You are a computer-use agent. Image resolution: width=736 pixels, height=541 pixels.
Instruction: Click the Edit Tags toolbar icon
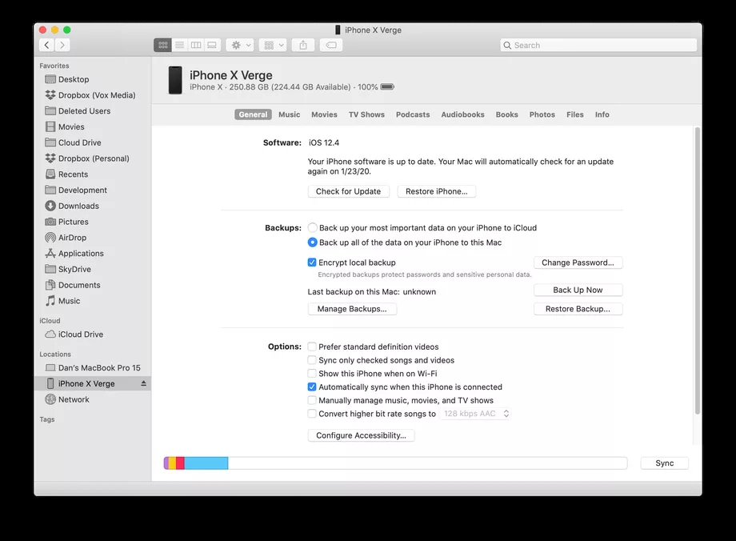(331, 45)
